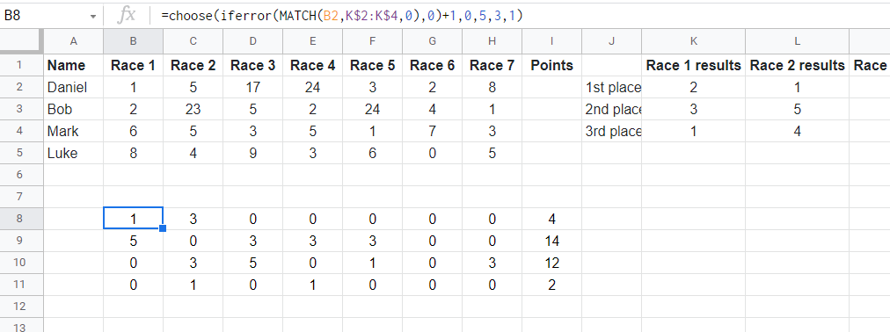This screenshot has height=332, width=890.
Task: Select Race 2 results 2nd place value 5
Action: point(798,109)
